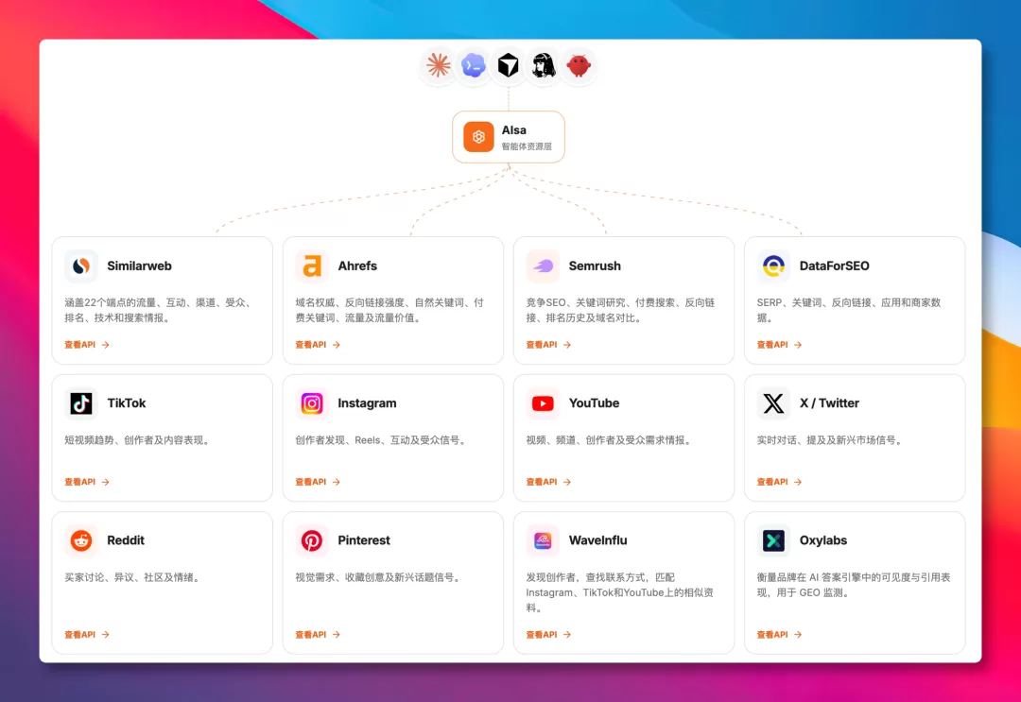The width and height of the screenshot is (1021, 702).
Task: Click Pinterest description 视觉需求
Action: tap(380, 577)
